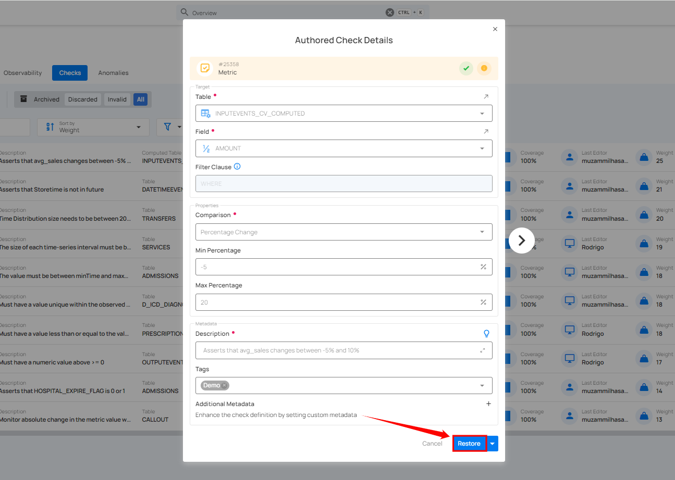This screenshot has width=675, height=480.
Task: Open the Table link arrow icon
Action: (x=486, y=97)
